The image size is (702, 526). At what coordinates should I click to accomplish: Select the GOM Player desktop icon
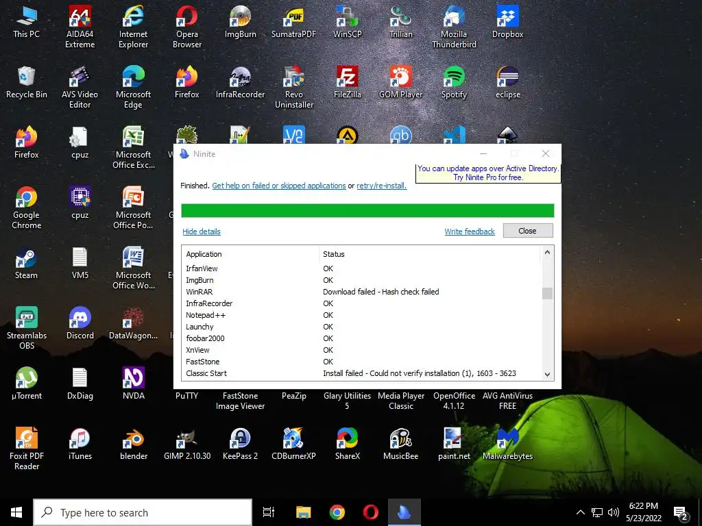[x=400, y=82]
